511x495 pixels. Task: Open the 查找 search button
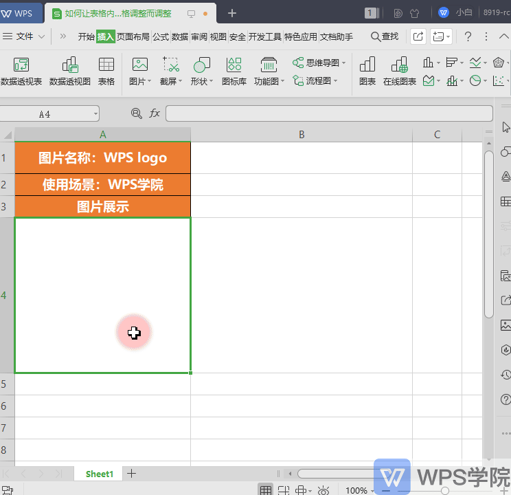pyautogui.click(x=385, y=36)
